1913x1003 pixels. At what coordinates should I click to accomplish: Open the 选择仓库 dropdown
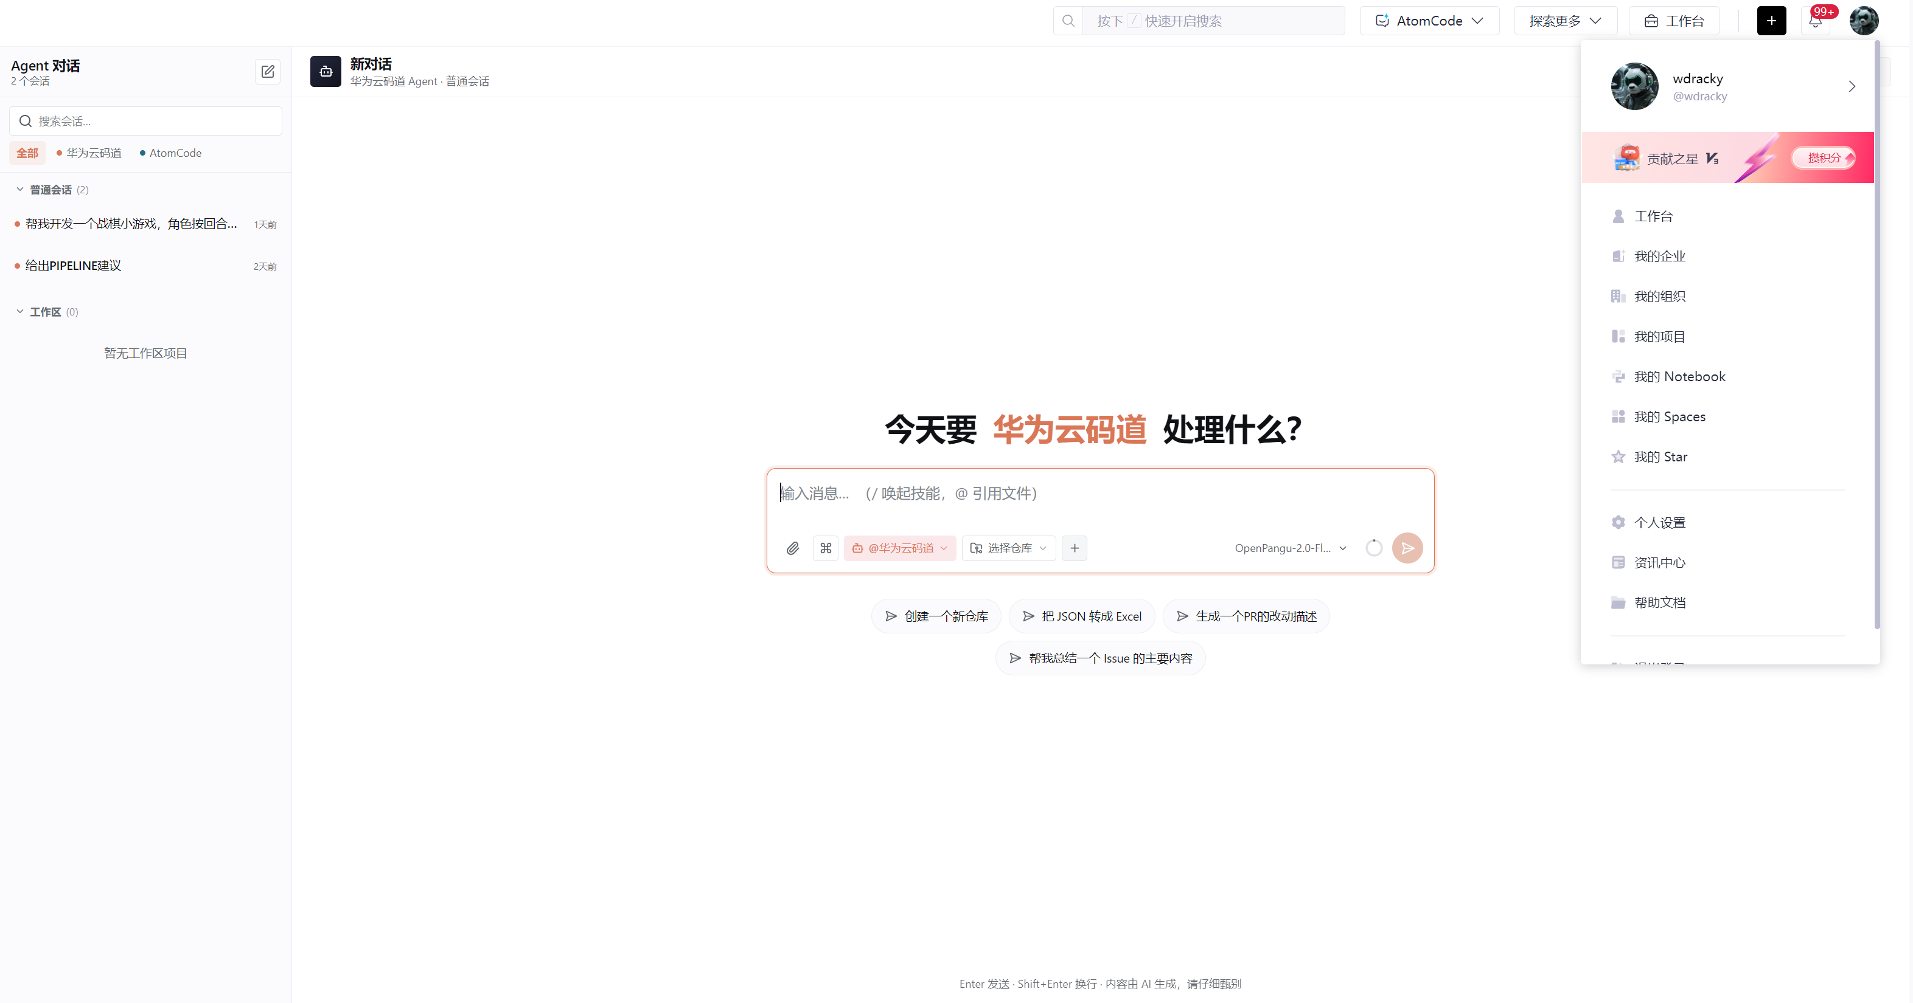tap(1008, 548)
